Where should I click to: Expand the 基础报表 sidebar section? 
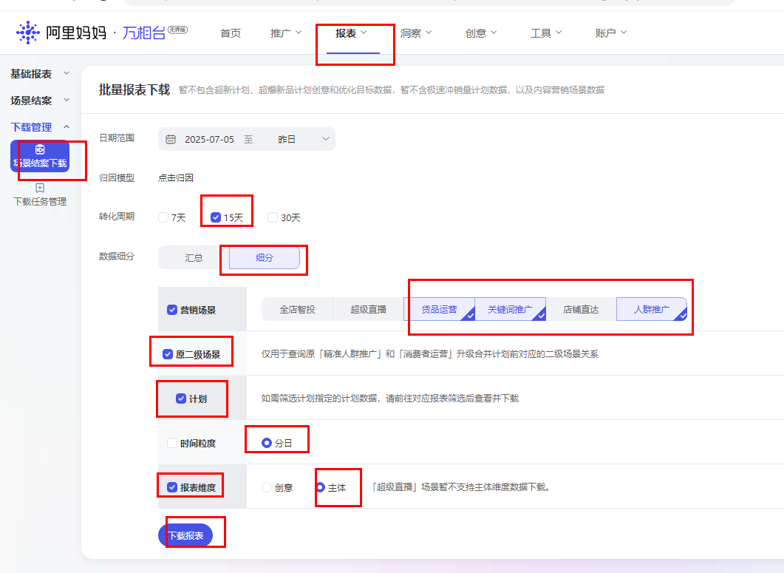coord(67,74)
